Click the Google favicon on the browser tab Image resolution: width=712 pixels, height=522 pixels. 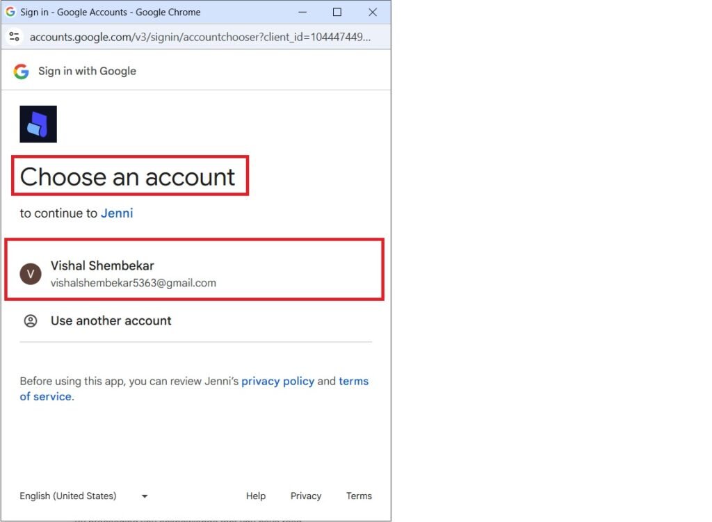click(10, 12)
